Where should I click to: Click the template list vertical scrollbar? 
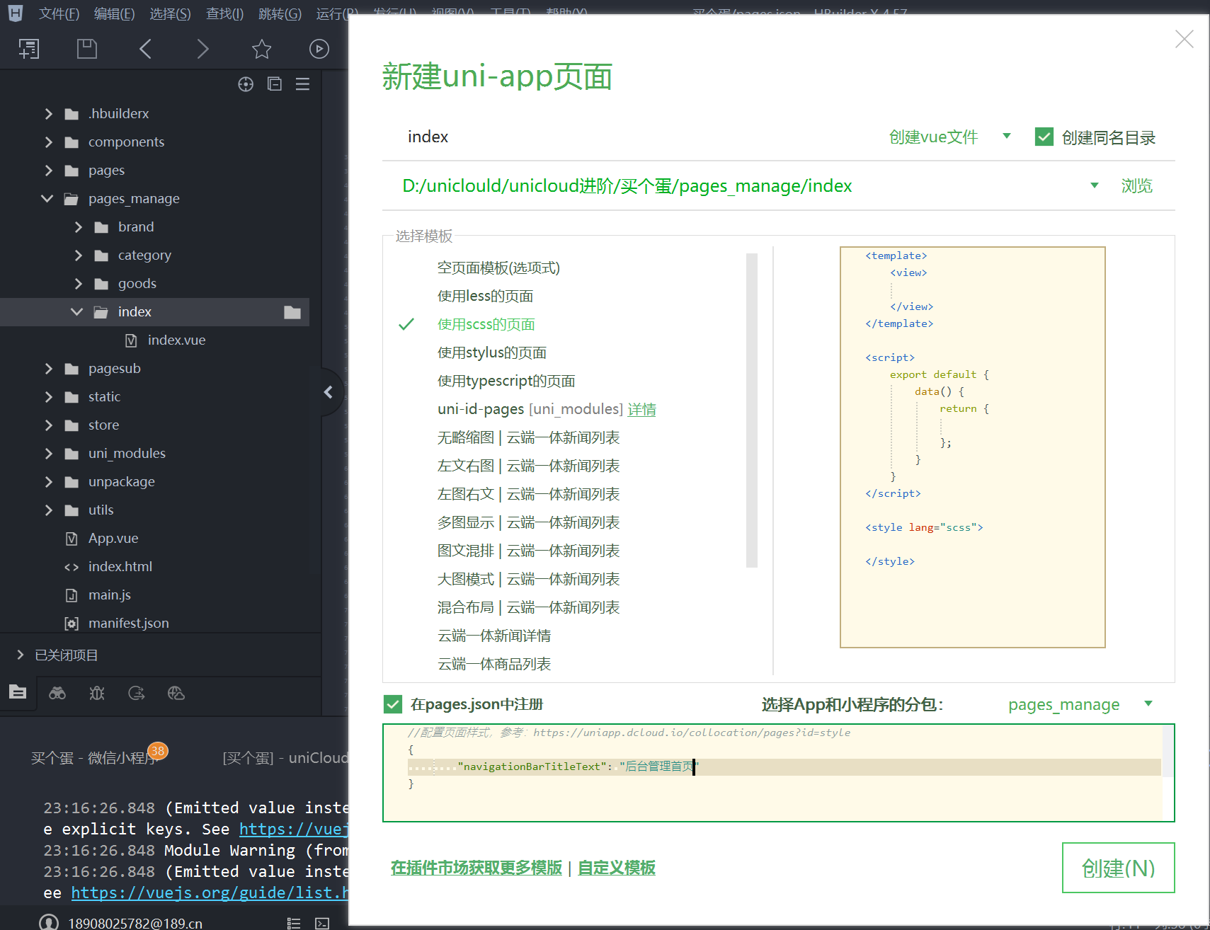coord(752,411)
